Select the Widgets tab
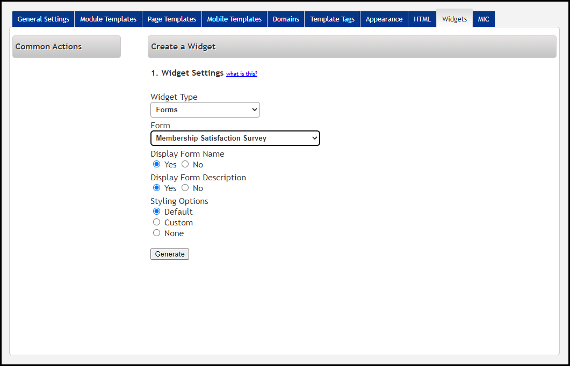The height and width of the screenshot is (366, 570). tap(454, 19)
